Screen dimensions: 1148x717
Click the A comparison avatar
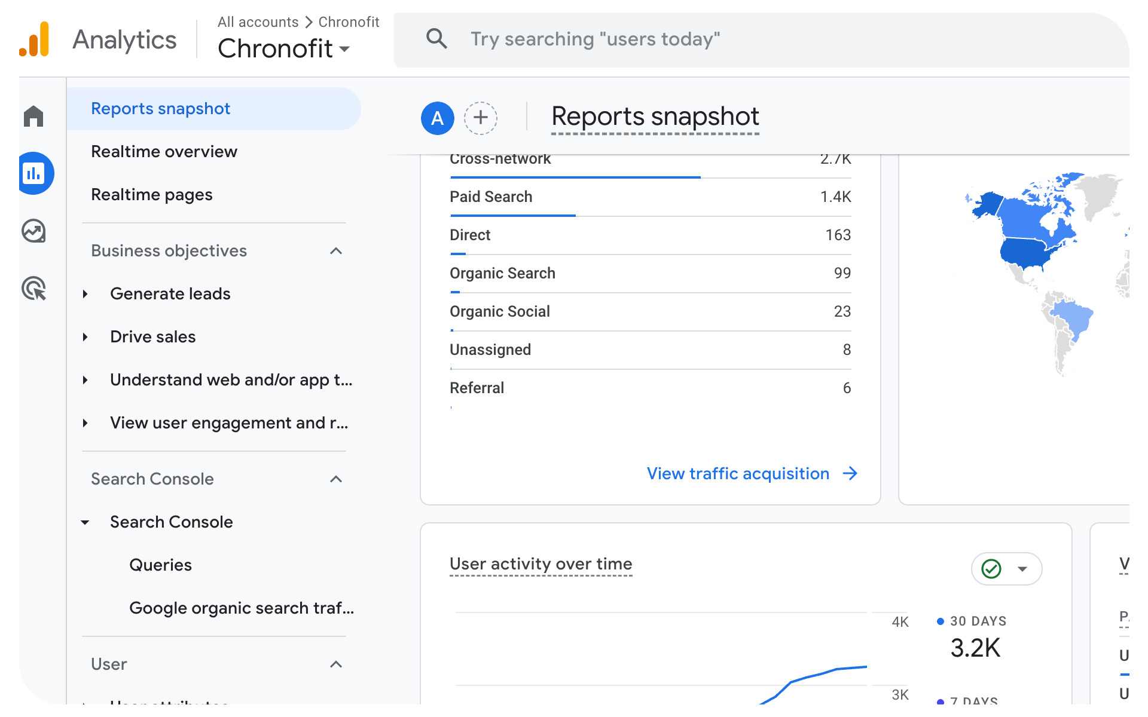pyautogui.click(x=438, y=118)
